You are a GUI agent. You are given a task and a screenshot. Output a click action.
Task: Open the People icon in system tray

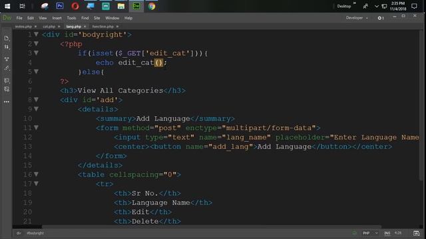click(365, 6)
